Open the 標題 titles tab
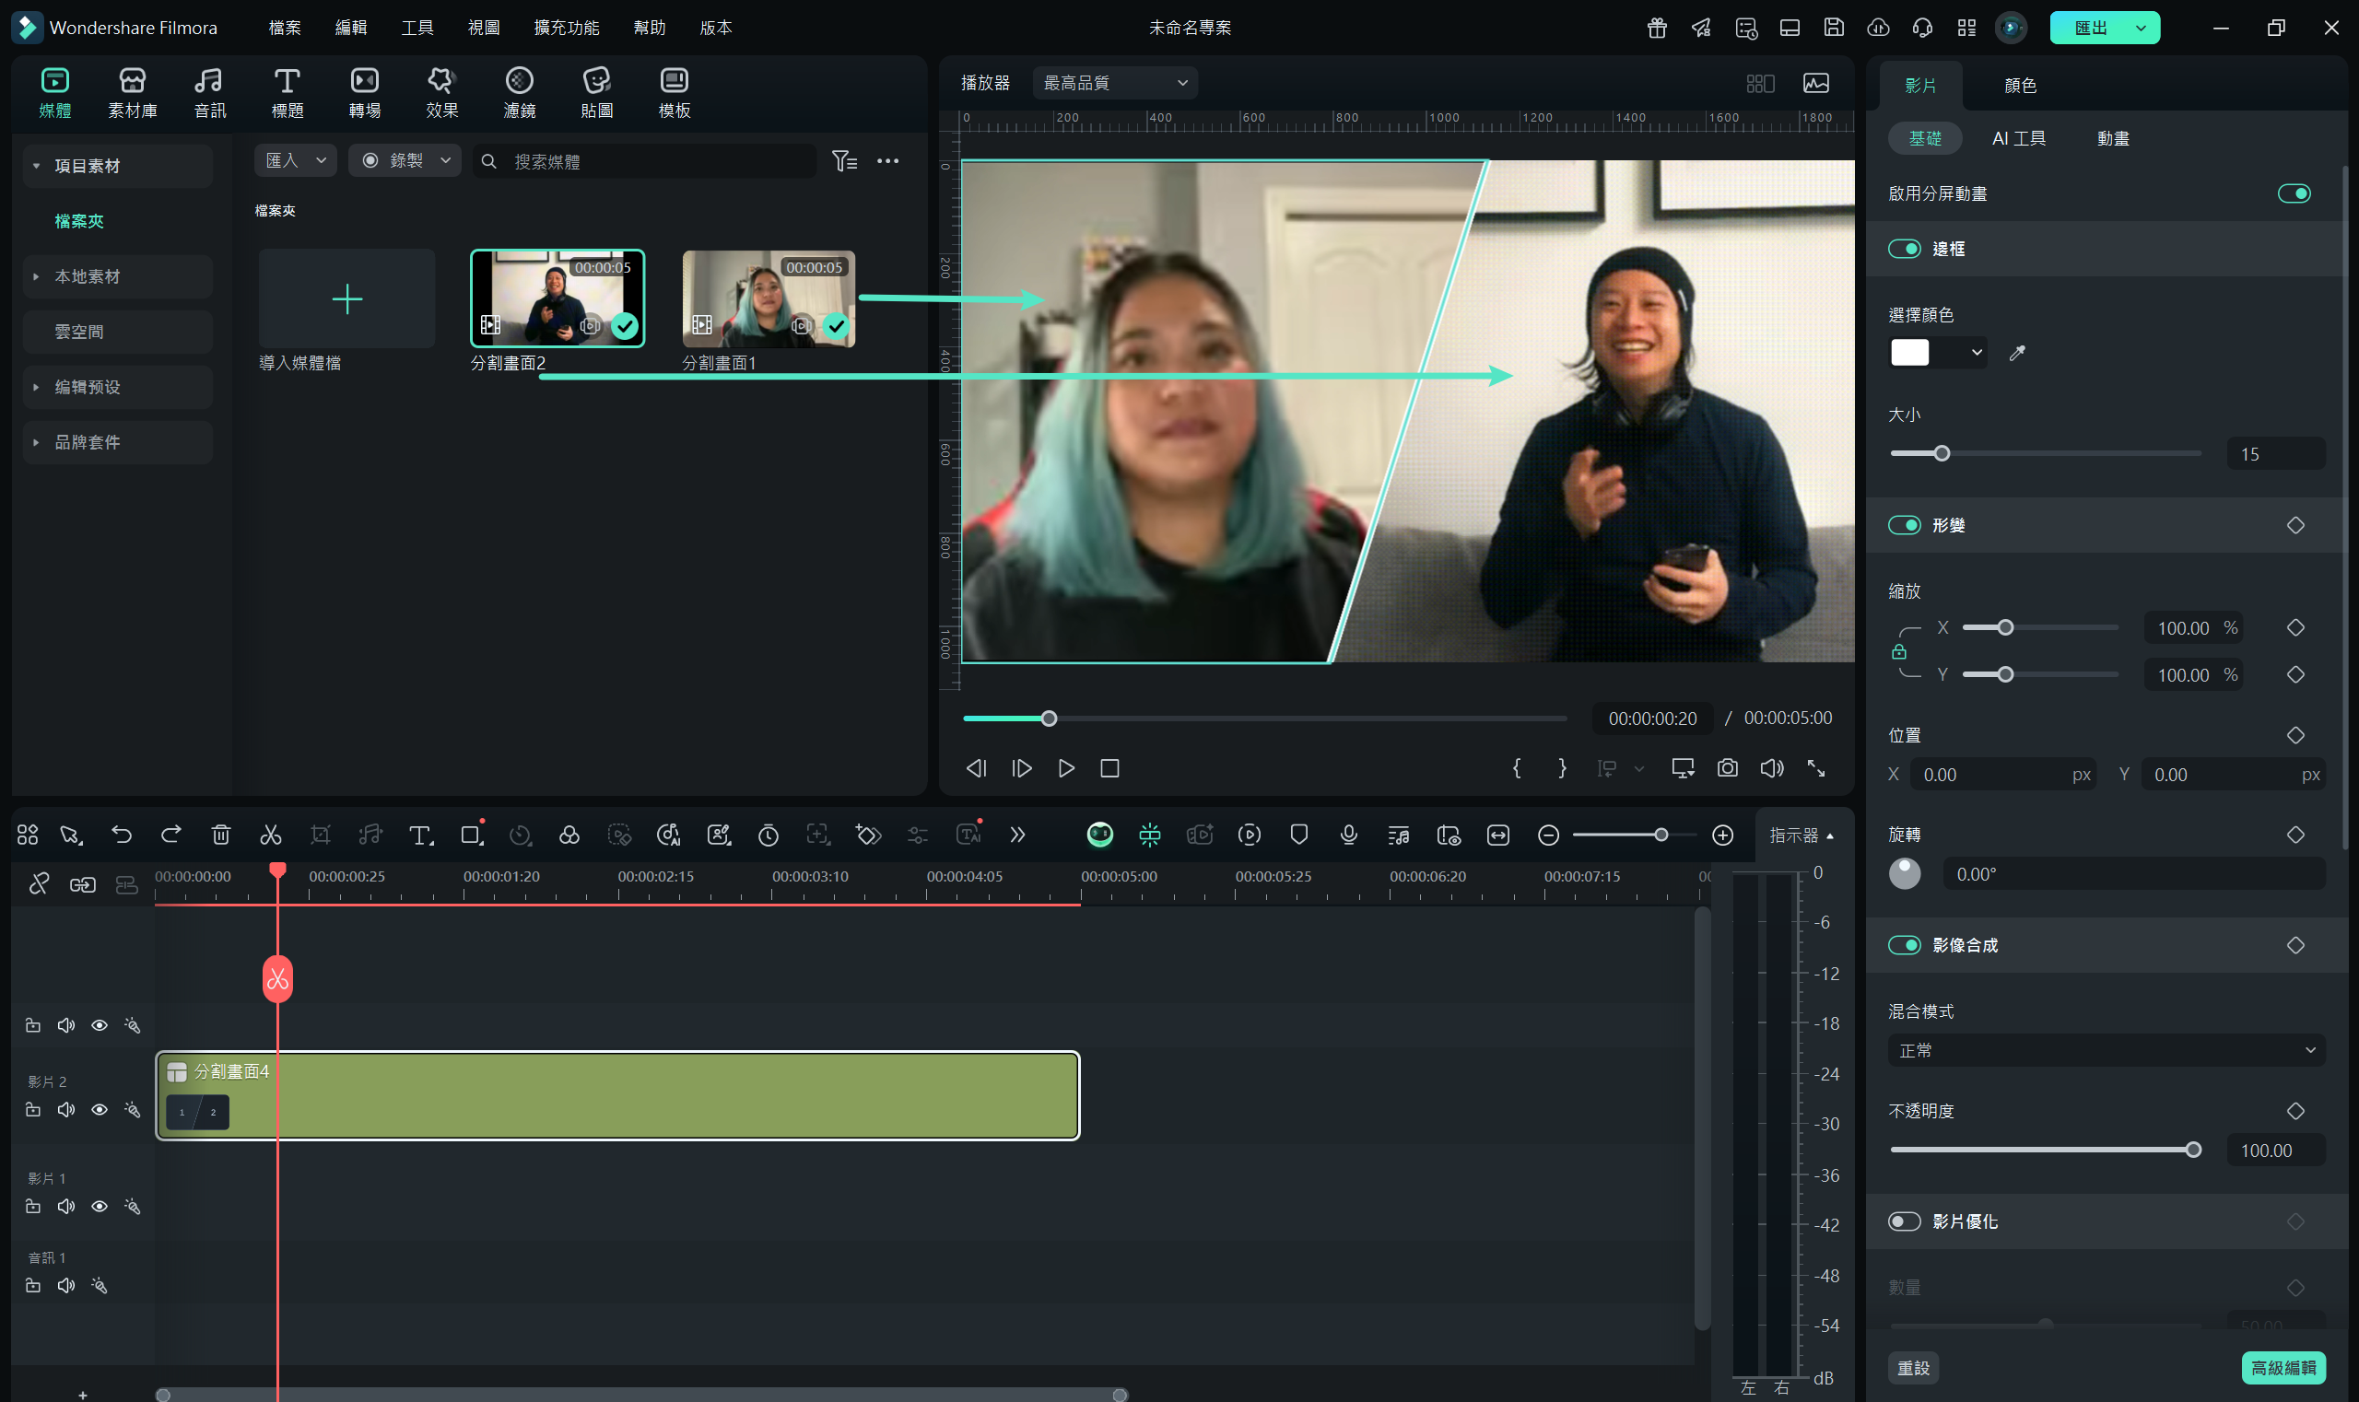Screen dimensions: 2359x1402 288,93
